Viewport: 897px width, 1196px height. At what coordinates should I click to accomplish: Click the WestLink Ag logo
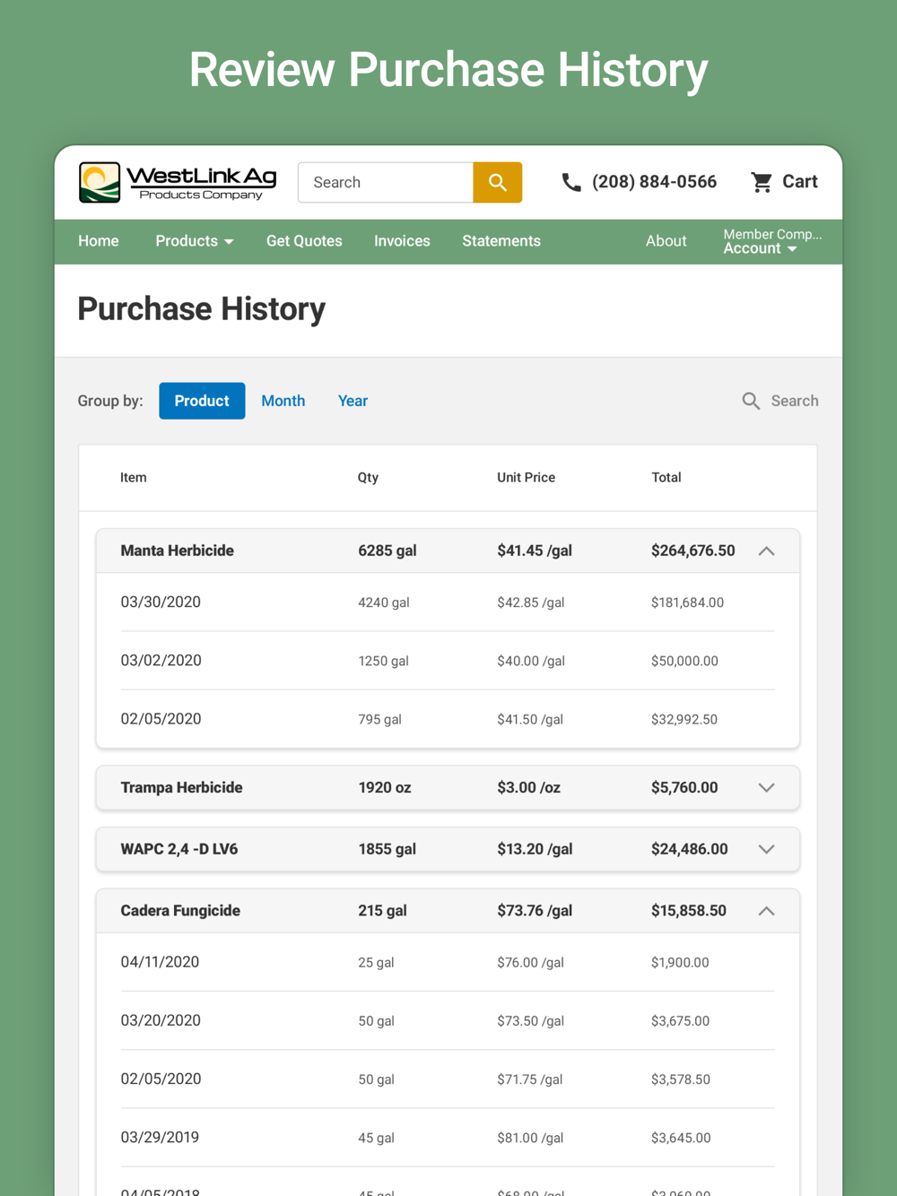coord(178,182)
